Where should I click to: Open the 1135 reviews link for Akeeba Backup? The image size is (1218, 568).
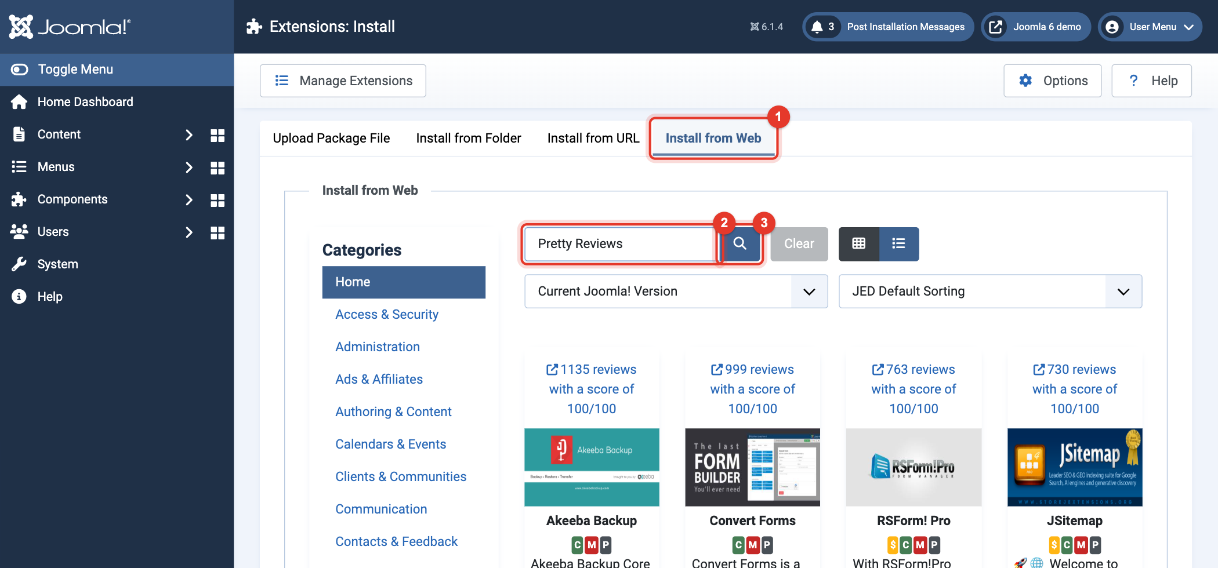click(592, 389)
